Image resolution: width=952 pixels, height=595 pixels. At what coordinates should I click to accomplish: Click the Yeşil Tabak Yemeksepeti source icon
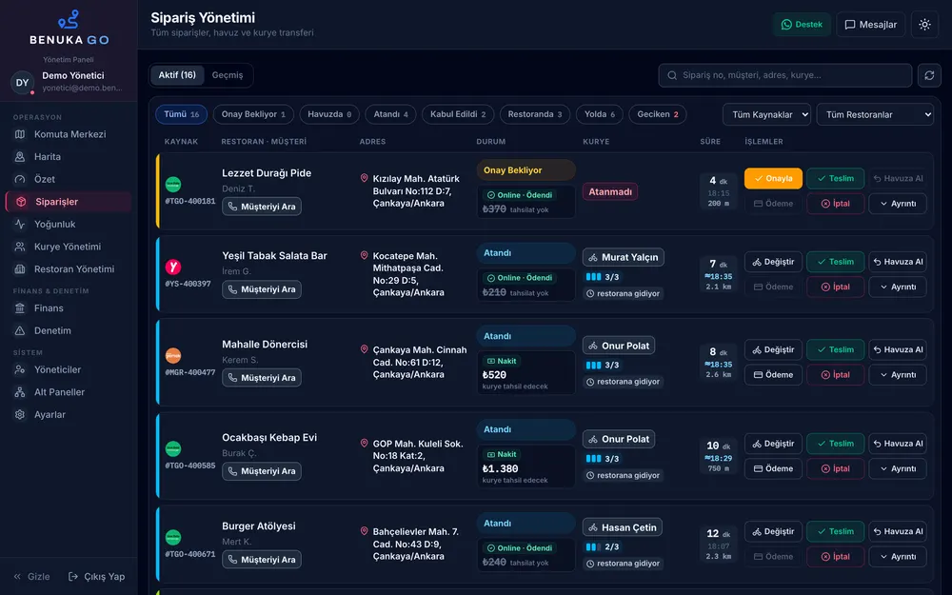pyautogui.click(x=173, y=267)
